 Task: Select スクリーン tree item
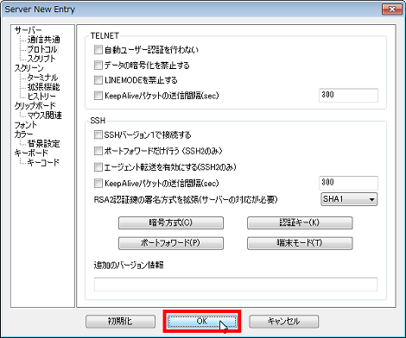click(x=29, y=68)
